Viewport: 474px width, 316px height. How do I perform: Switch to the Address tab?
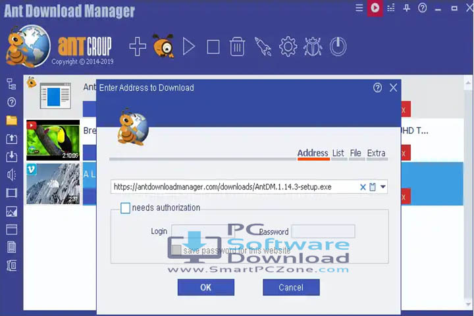[x=313, y=153]
